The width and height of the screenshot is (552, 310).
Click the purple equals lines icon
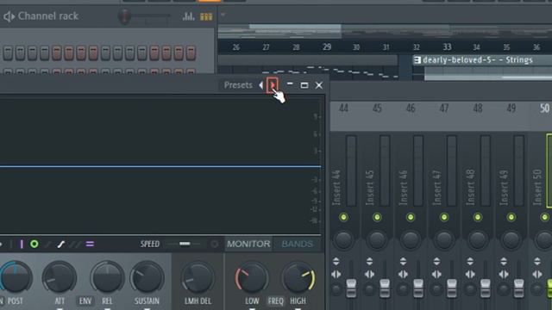pyautogui.click(x=90, y=244)
